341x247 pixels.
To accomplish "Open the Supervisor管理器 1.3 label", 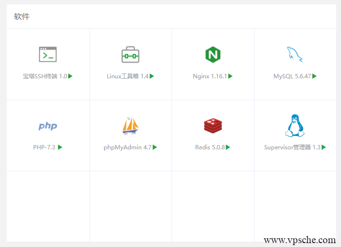I will (292, 147).
